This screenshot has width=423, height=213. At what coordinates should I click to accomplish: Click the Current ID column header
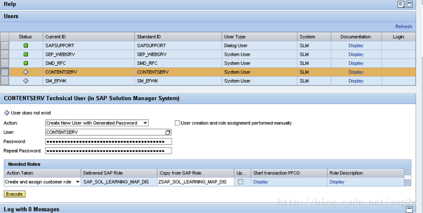89,36
